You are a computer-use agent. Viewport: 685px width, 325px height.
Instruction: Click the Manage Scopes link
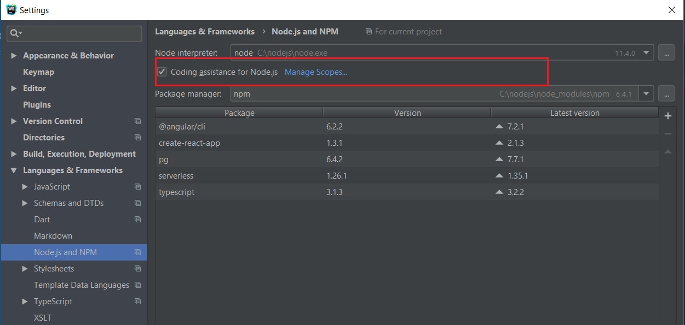click(x=316, y=72)
